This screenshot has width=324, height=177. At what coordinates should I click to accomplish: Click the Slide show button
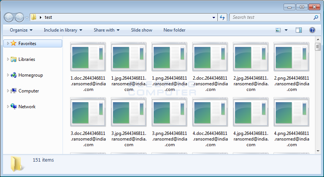142,30
